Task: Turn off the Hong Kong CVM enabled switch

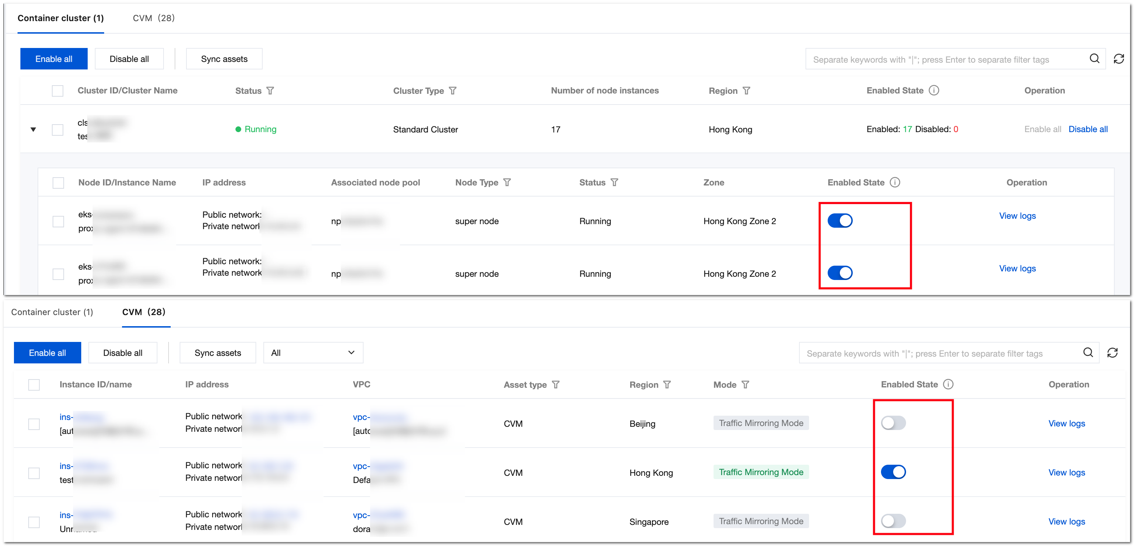Action: (893, 472)
